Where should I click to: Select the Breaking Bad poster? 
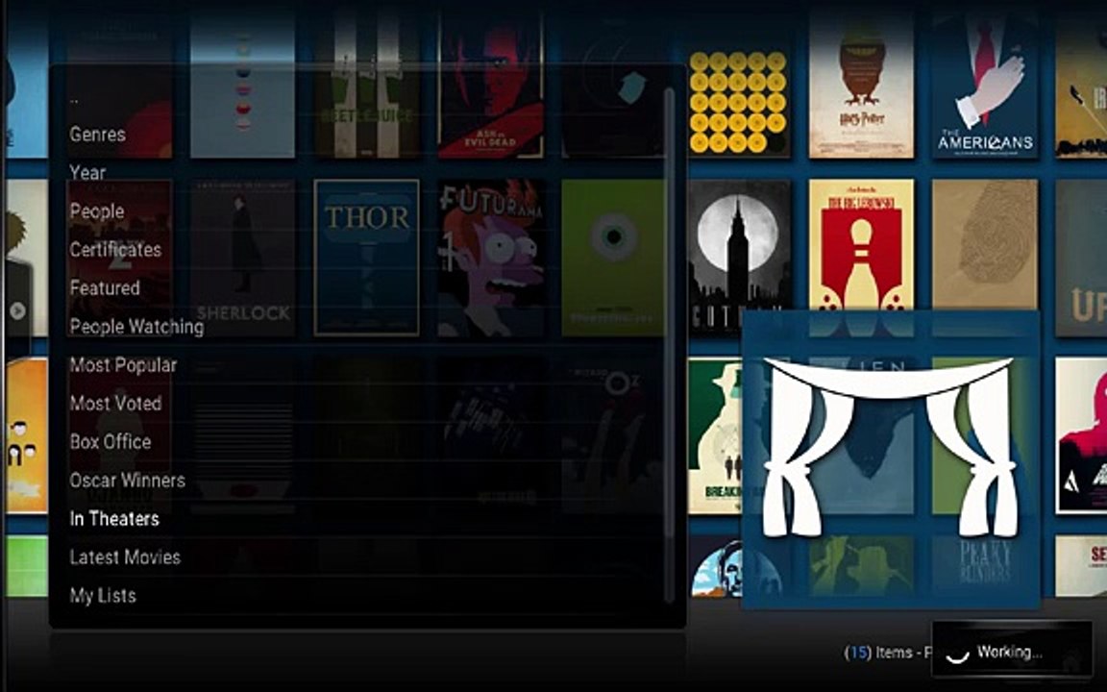[x=715, y=435]
